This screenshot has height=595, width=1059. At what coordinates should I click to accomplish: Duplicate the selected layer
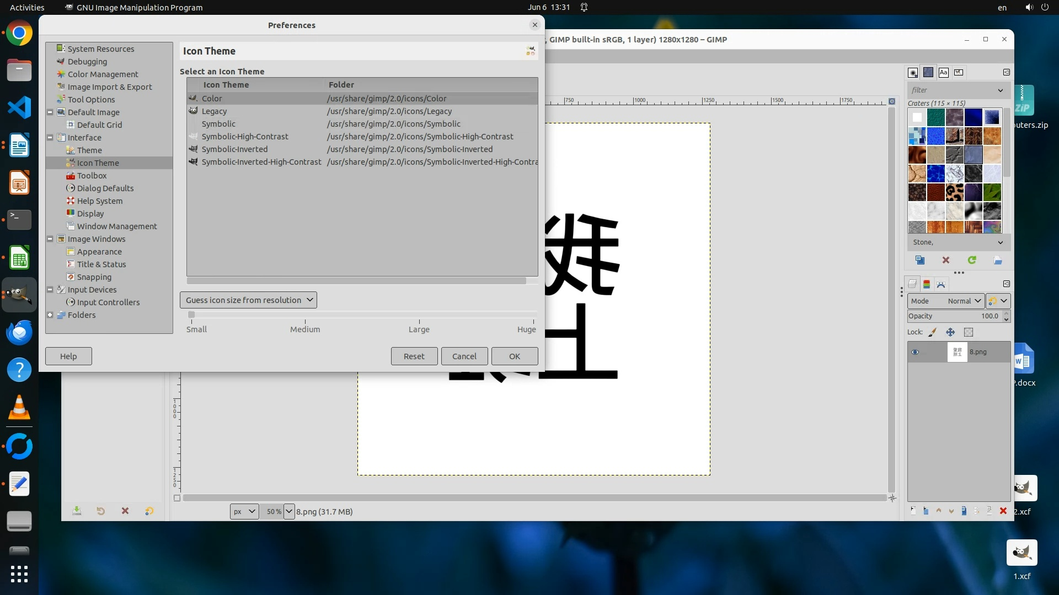tap(964, 511)
